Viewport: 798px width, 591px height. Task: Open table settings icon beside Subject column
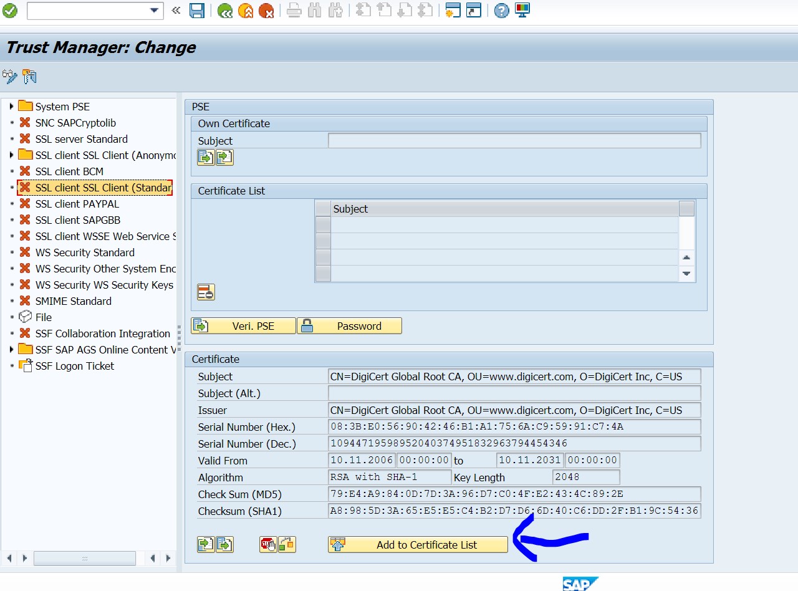[x=686, y=209]
